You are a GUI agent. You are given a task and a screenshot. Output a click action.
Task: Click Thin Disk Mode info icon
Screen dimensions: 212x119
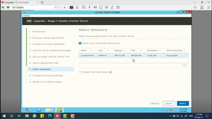[111, 72]
